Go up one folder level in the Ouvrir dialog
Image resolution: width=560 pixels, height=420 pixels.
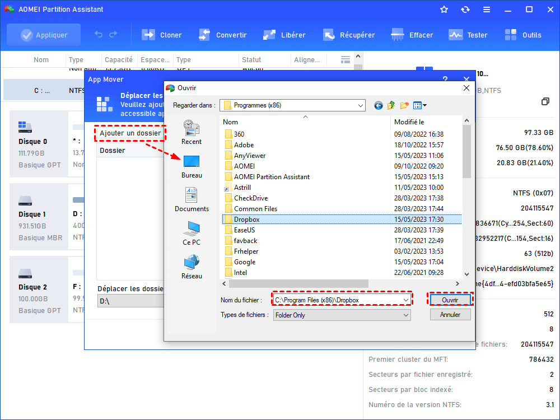click(x=391, y=105)
